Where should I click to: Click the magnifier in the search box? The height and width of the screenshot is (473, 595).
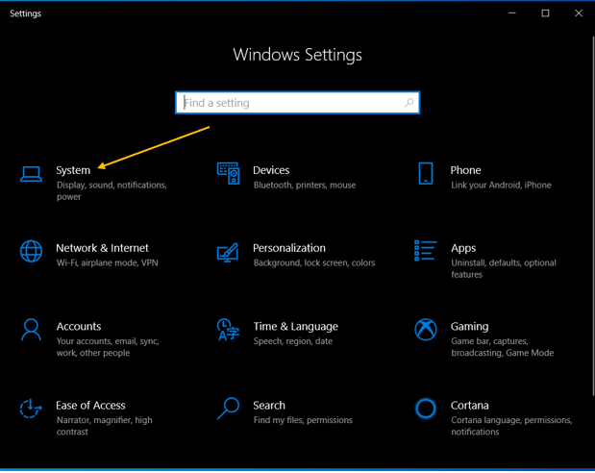point(409,103)
